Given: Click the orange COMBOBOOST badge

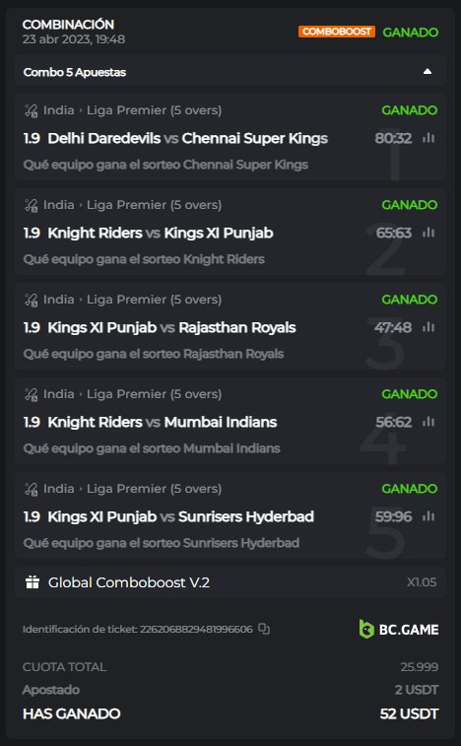Looking at the screenshot, I should [x=337, y=32].
